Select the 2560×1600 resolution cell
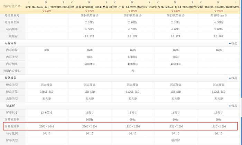 coord(90,126)
